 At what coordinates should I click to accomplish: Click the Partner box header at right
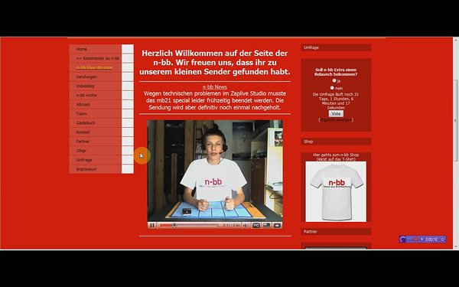click(x=336, y=232)
